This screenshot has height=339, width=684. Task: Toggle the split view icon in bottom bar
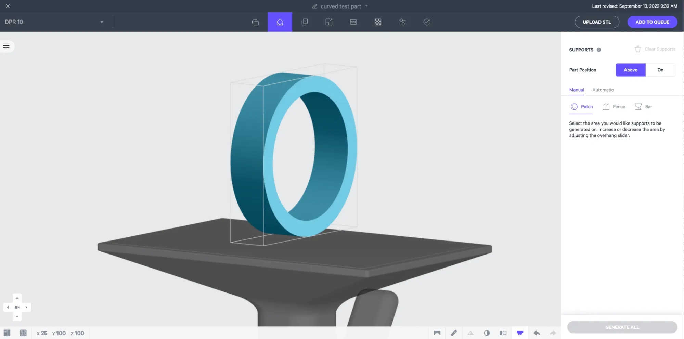(503, 333)
